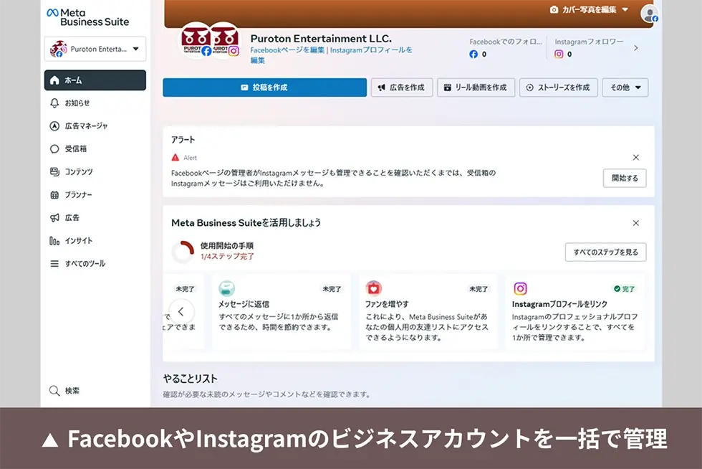Click the 開始する button
This screenshot has height=469, width=702.
coord(625,178)
